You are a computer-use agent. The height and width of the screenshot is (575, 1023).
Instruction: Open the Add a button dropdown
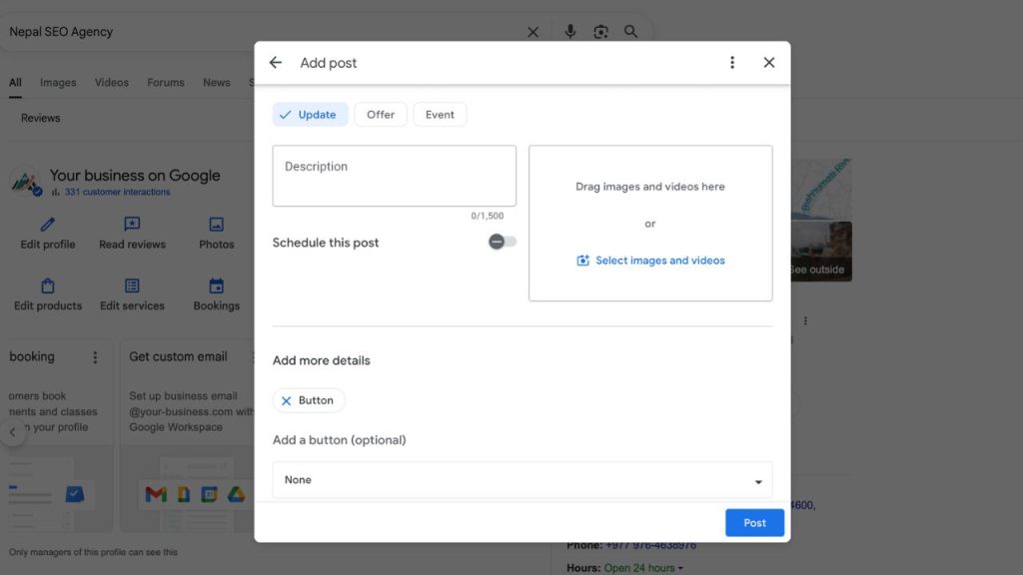click(x=522, y=480)
